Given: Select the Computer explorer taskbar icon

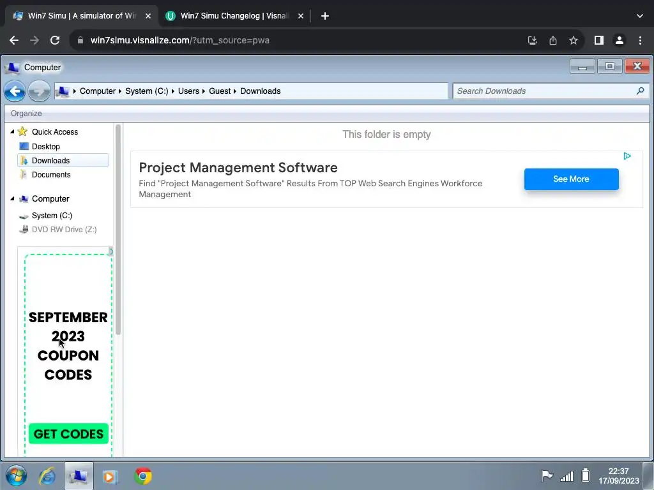Looking at the screenshot, I should tap(79, 476).
